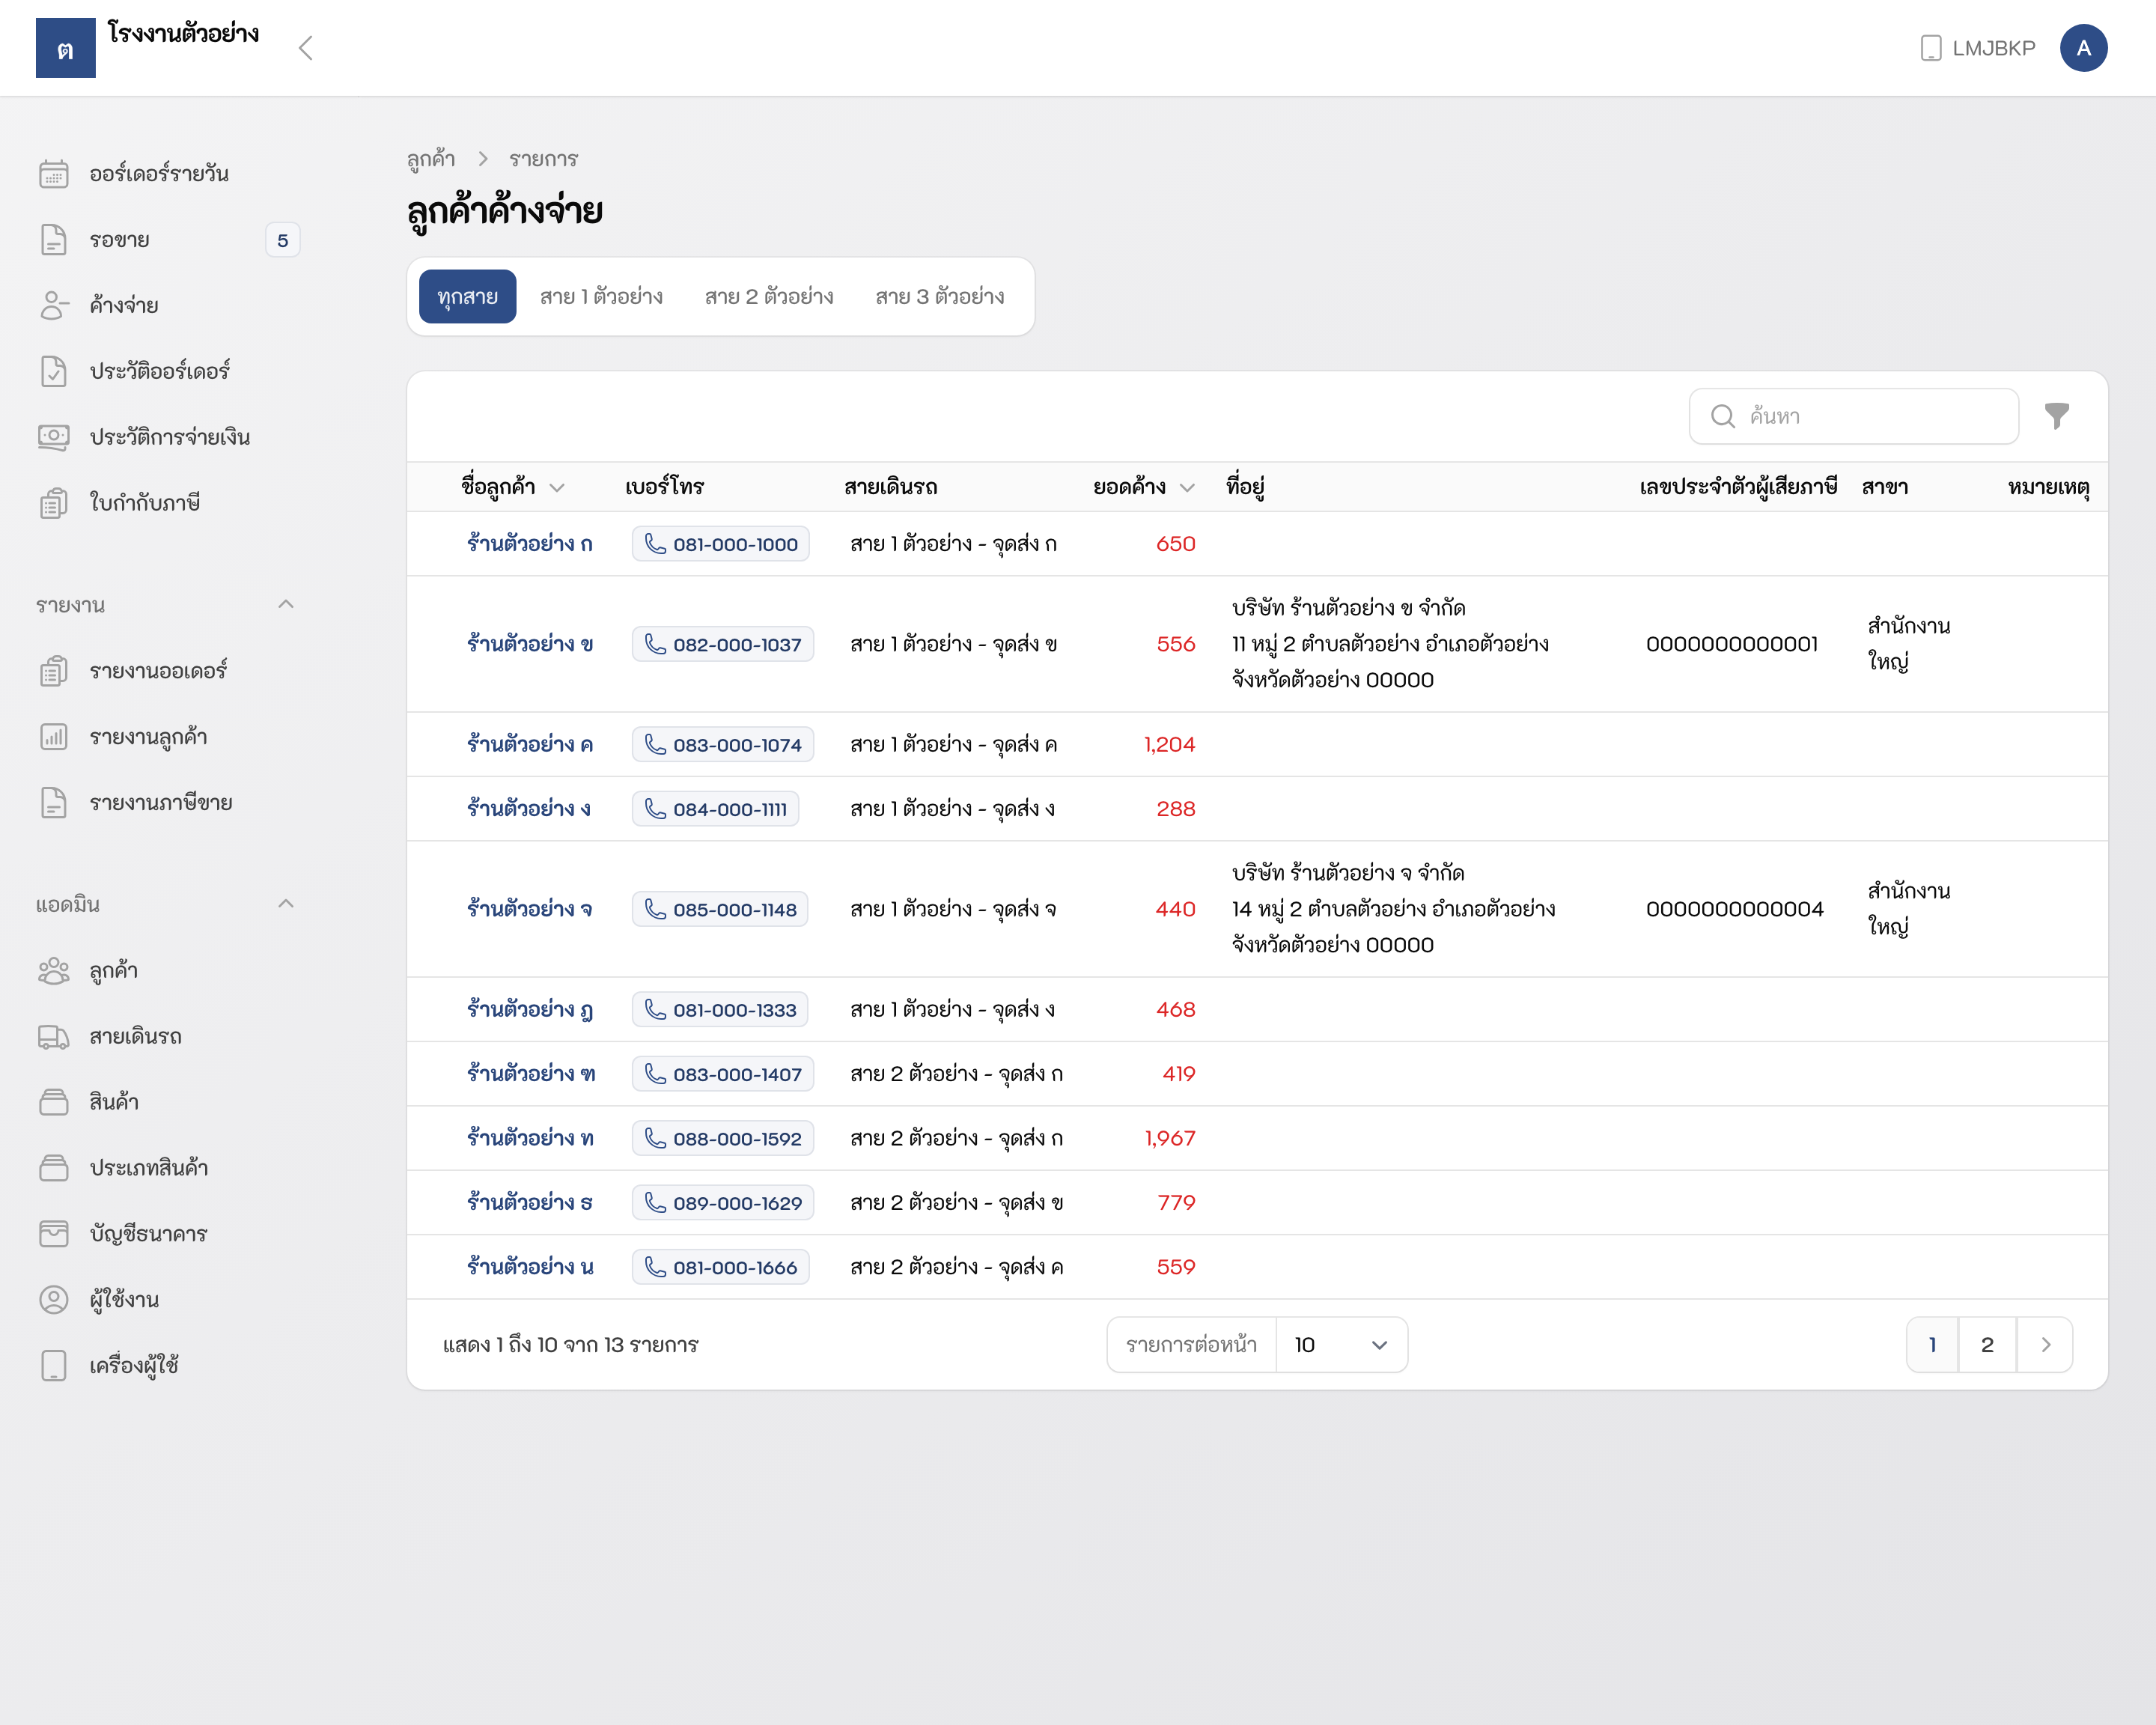The height and width of the screenshot is (1725, 2156).
Task: Collapse the รายงาน section
Action: coord(286,604)
